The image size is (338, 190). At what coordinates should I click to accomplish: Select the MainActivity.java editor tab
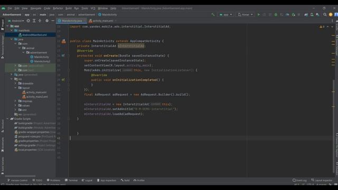(72, 21)
